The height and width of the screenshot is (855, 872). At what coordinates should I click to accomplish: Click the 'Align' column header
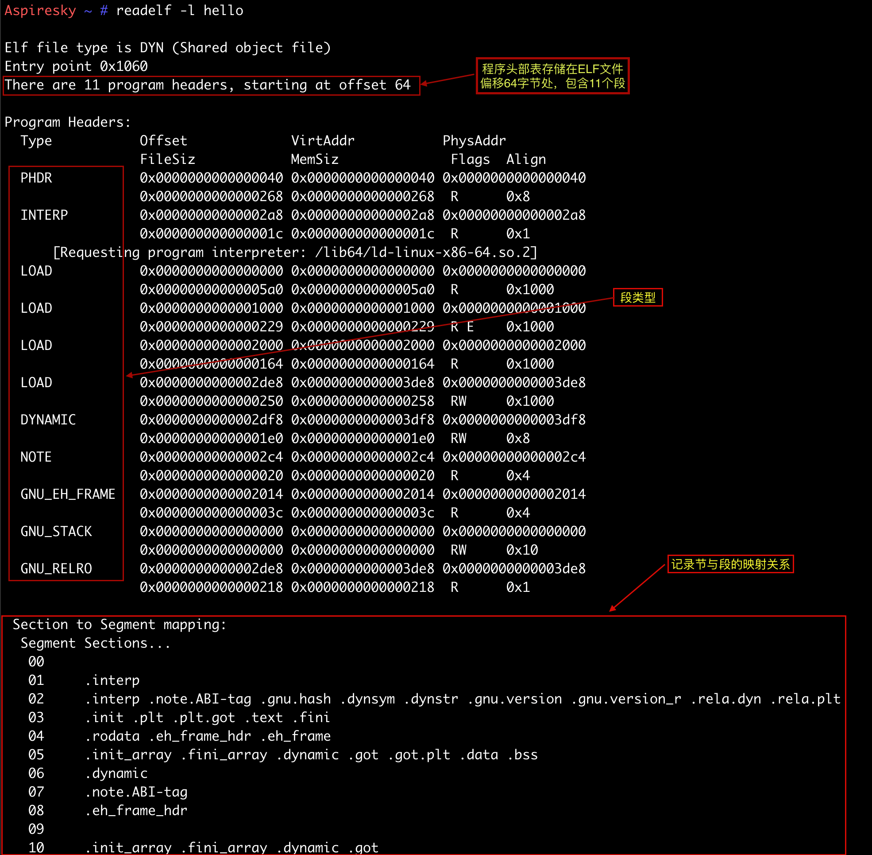coord(526,159)
